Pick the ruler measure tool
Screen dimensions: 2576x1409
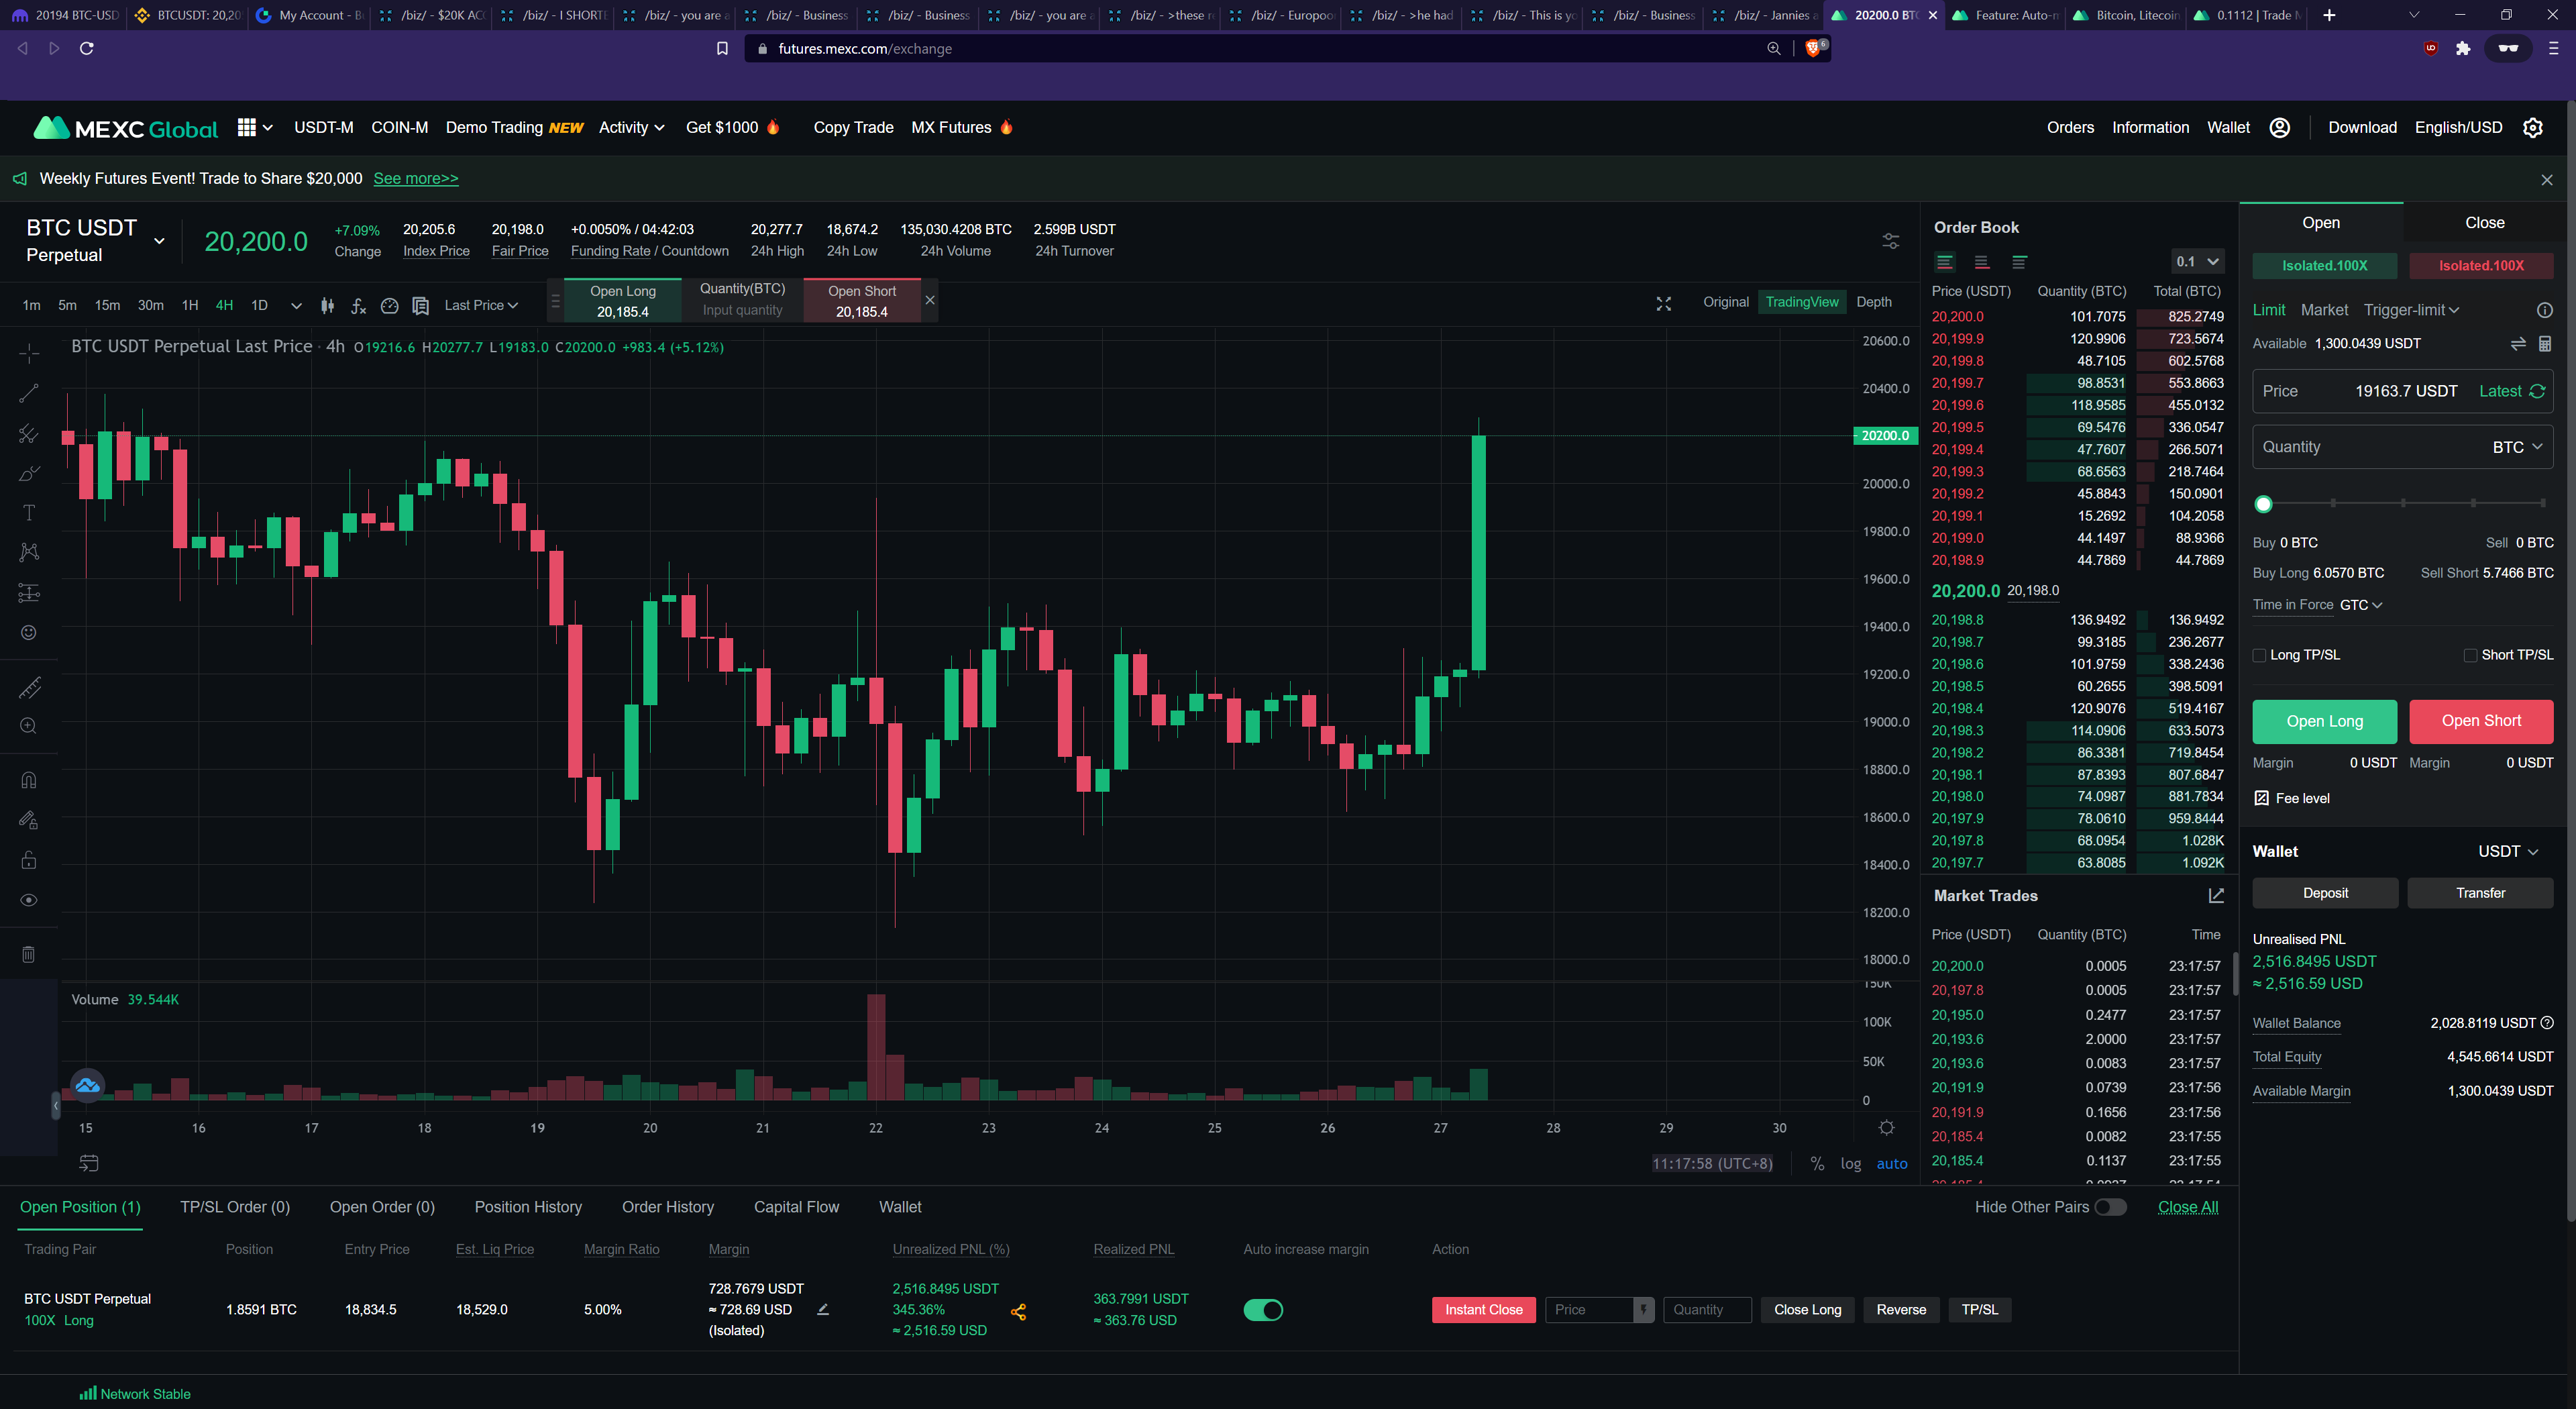[x=29, y=687]
